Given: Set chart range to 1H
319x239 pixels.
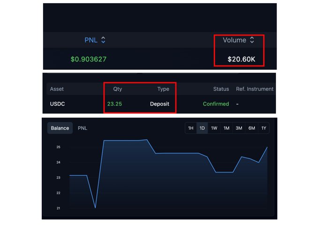Looking at the screenshot, I should [x=190, y=128].
